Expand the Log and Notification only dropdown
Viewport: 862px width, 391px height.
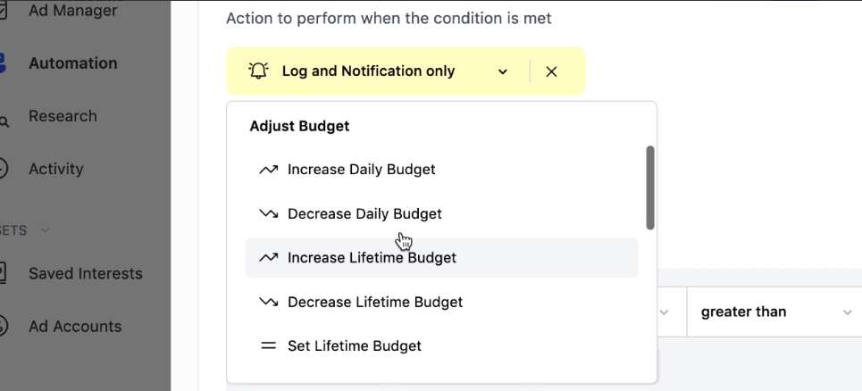click(x=503, y=71)
